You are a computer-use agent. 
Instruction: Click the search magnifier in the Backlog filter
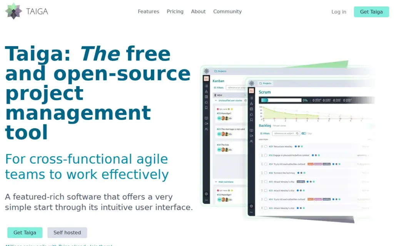coord(297,133)
